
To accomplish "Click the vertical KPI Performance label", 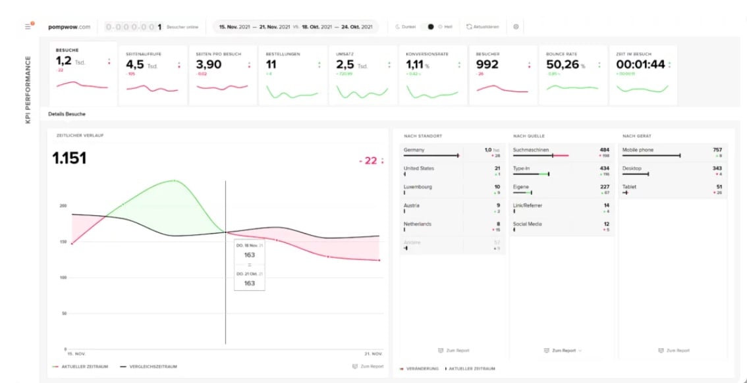I will pos(28,90).
